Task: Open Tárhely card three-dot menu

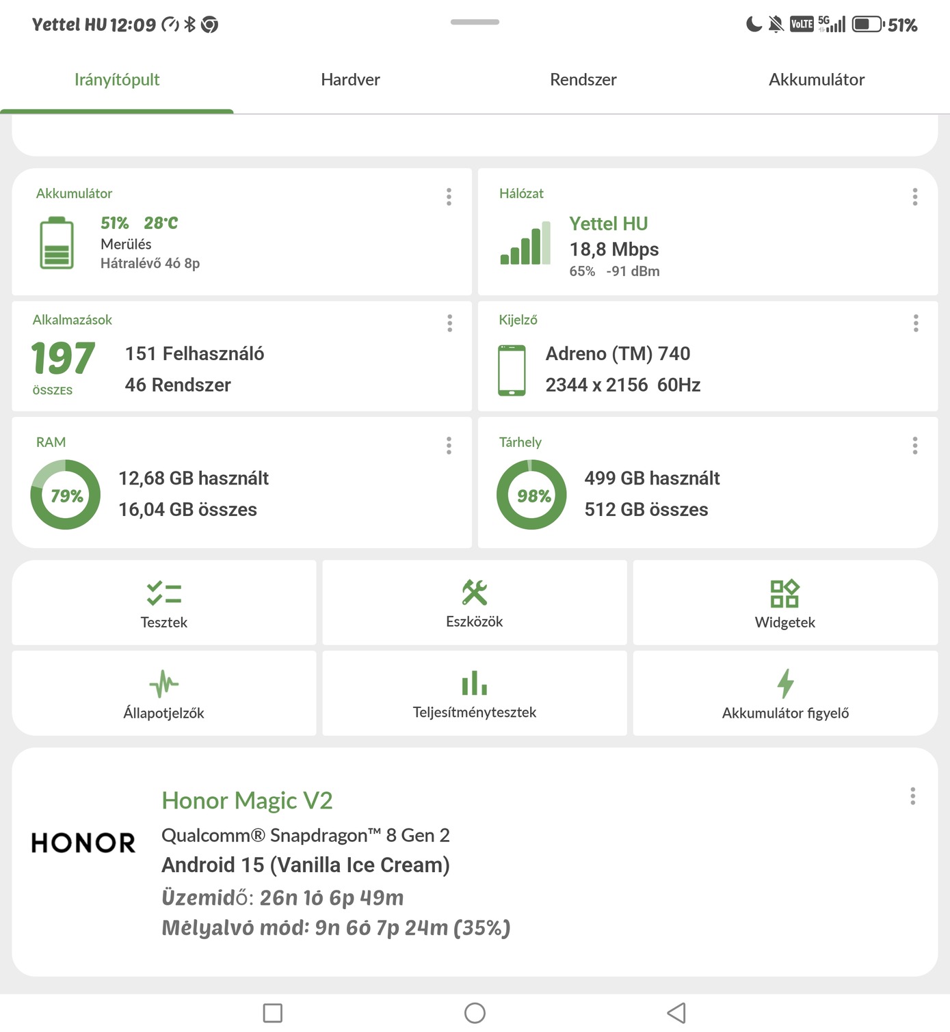Action: [915, 446]
